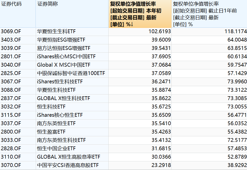
Task: Click the value 36.2471
Action: [x=161, y=82]
